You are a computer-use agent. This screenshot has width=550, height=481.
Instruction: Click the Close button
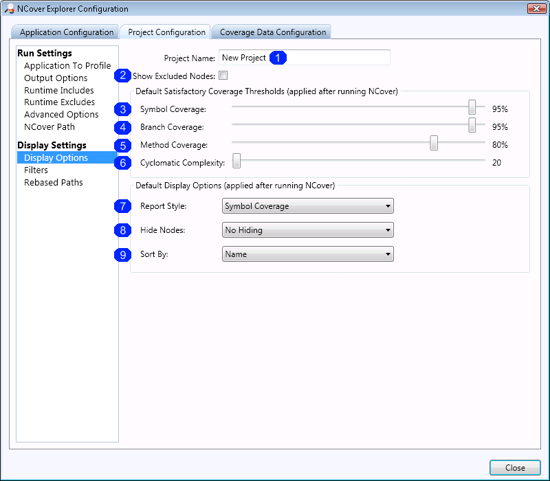click(x=515, y=468)
